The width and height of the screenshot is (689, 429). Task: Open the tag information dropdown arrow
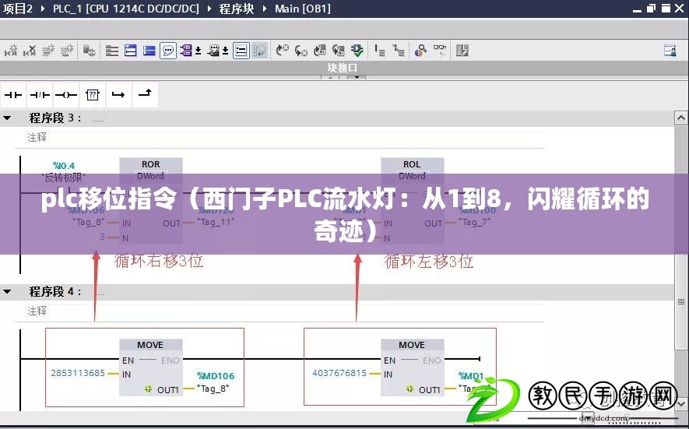coord(225,51)
